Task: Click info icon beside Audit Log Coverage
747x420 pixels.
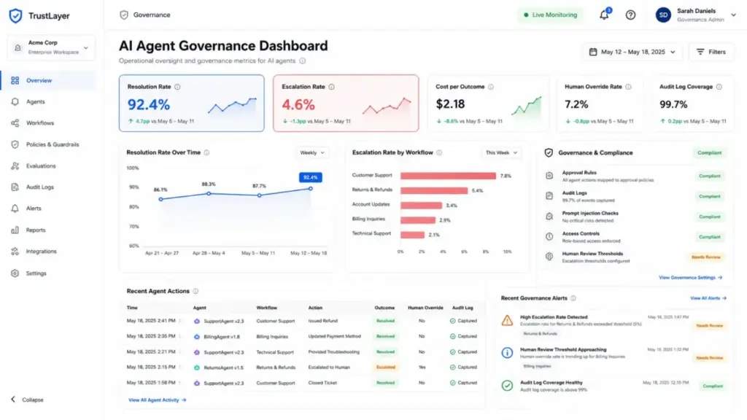Action: pyautogui.click(x=719, y=87)
